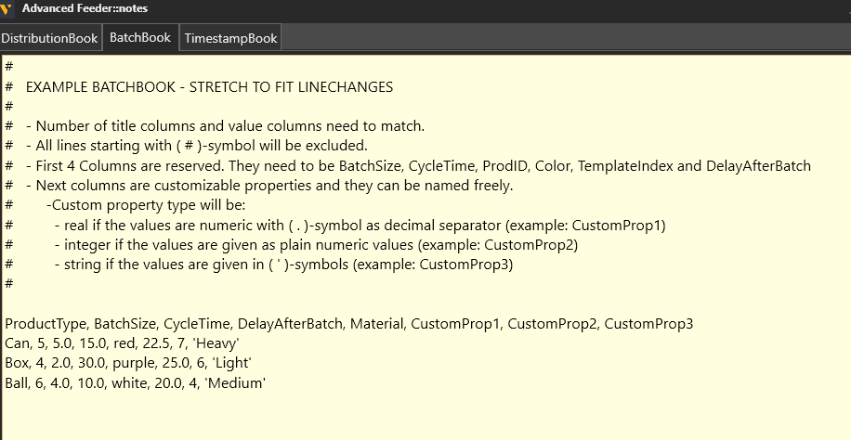Viewport: 851px width, 440px height.
Task: Click the empty area below the Ball row
Action: pyautogui.click(x=425, y=416)
